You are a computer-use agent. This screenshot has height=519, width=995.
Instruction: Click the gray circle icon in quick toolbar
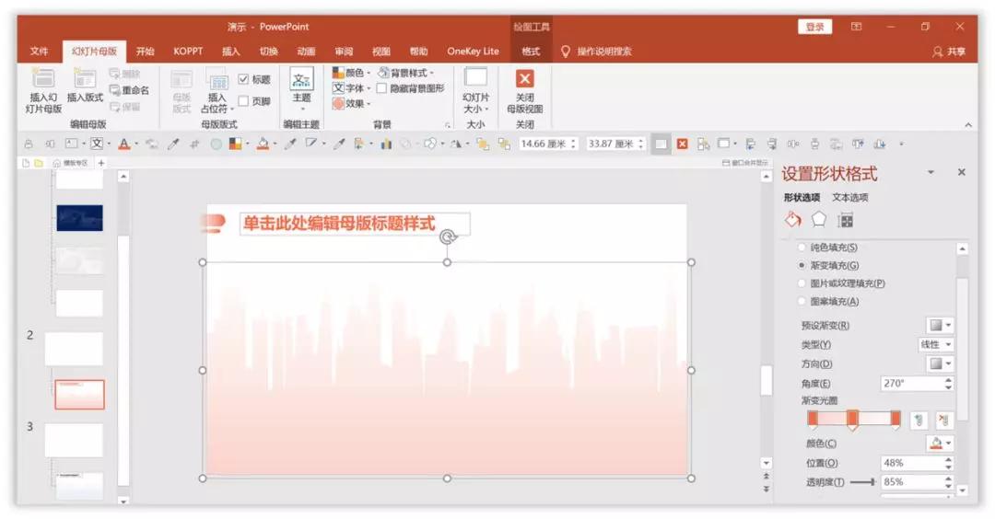point(216,144)
